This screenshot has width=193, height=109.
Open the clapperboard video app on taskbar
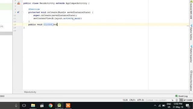tap(42, 105)
